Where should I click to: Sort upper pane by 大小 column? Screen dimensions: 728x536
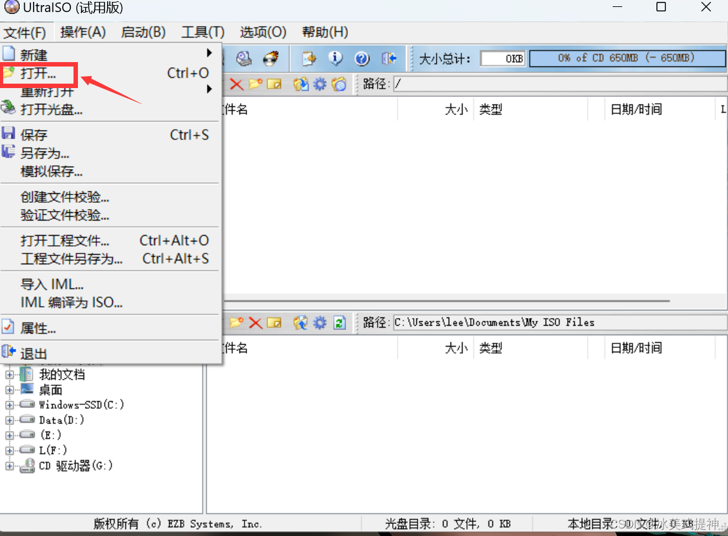(435, 110)
